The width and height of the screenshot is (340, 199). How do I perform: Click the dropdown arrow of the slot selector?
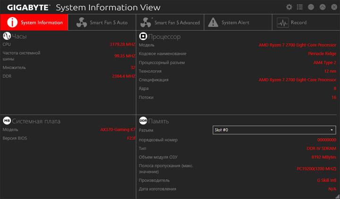[331, 130]
